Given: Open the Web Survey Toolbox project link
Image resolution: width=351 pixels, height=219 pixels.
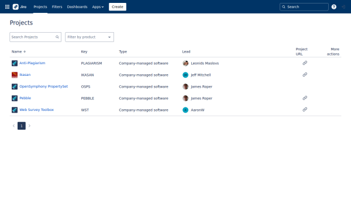Looking at the screenshot, I should point(36,110).
